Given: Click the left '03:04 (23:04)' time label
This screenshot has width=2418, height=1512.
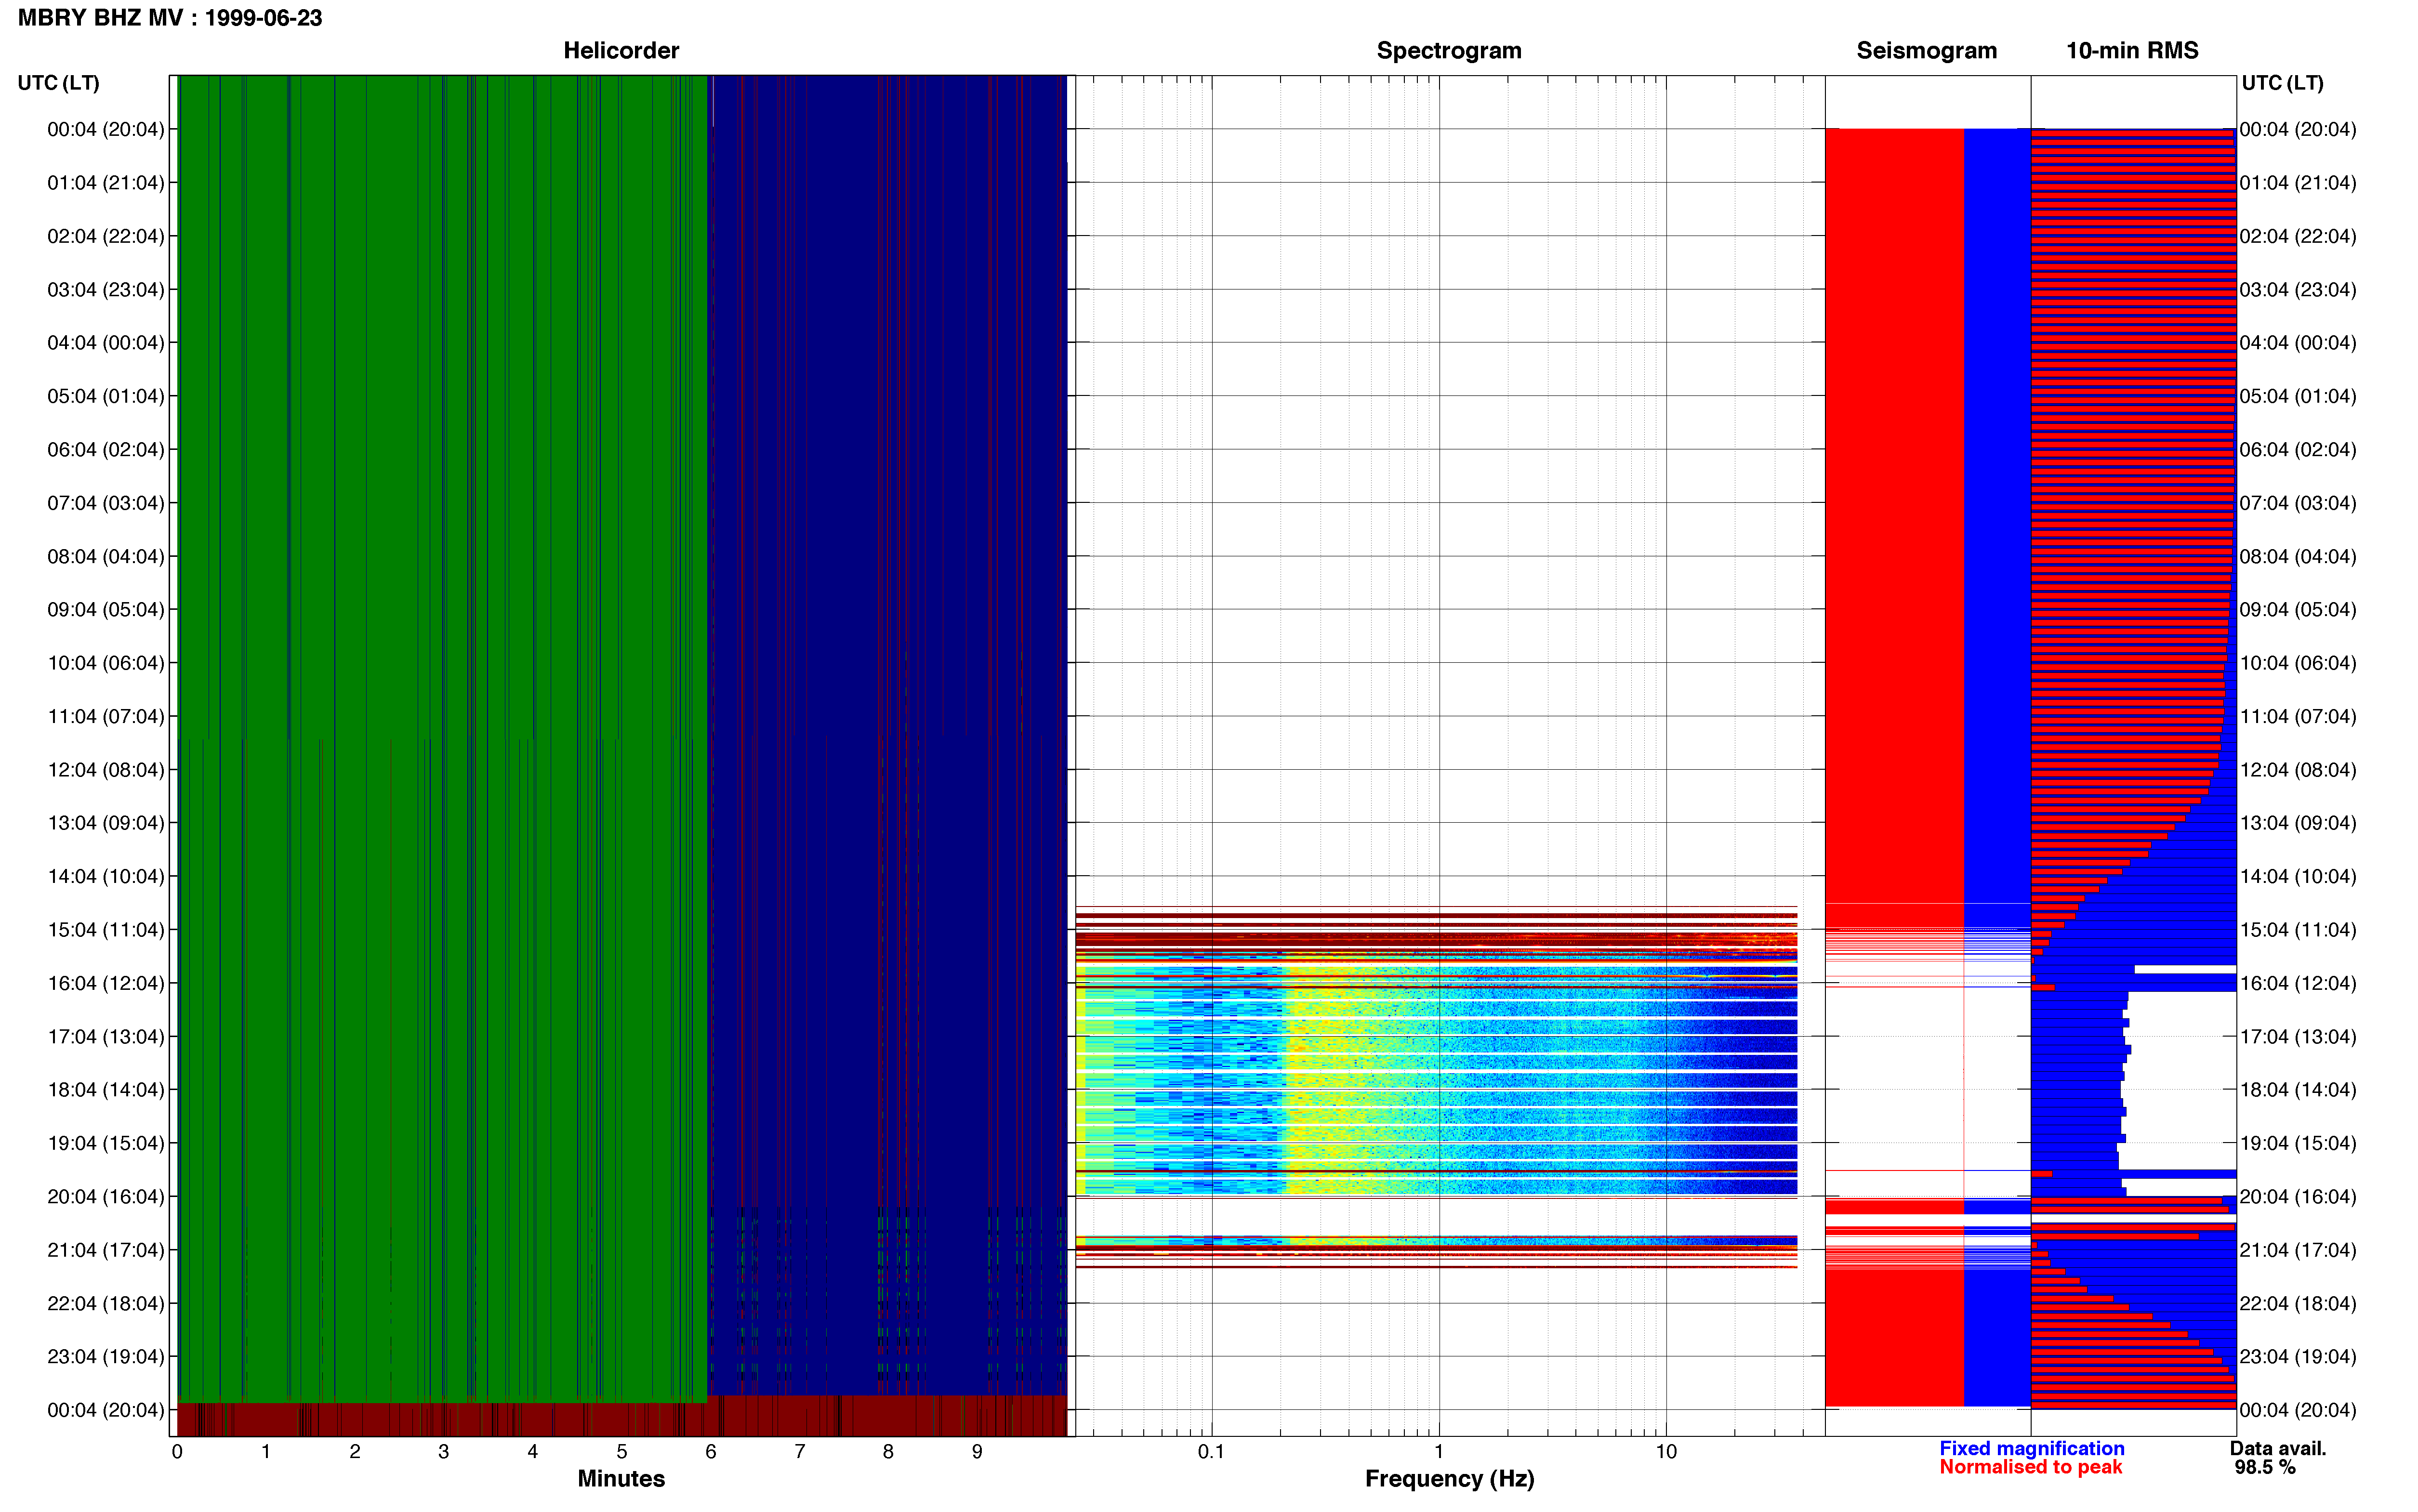Looking at the screenshot, I should pos(106,290).
